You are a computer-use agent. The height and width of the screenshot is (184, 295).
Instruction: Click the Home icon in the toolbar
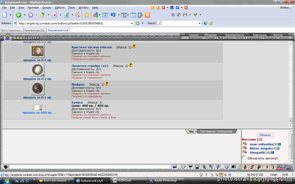click(78, 15)
